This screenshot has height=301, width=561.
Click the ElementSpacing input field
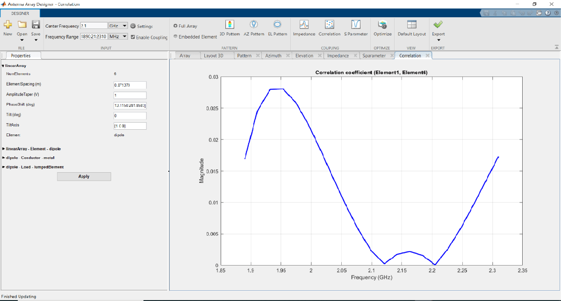(130, 85)
